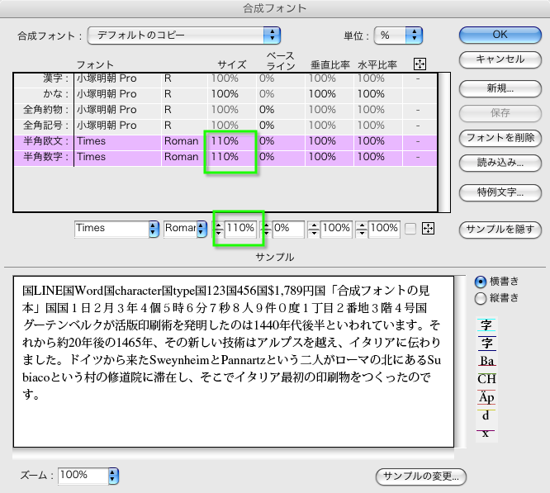Click the フォントを削除 button

(500, 138)
